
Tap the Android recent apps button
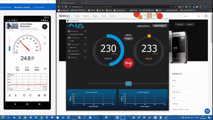pos(39,104)
